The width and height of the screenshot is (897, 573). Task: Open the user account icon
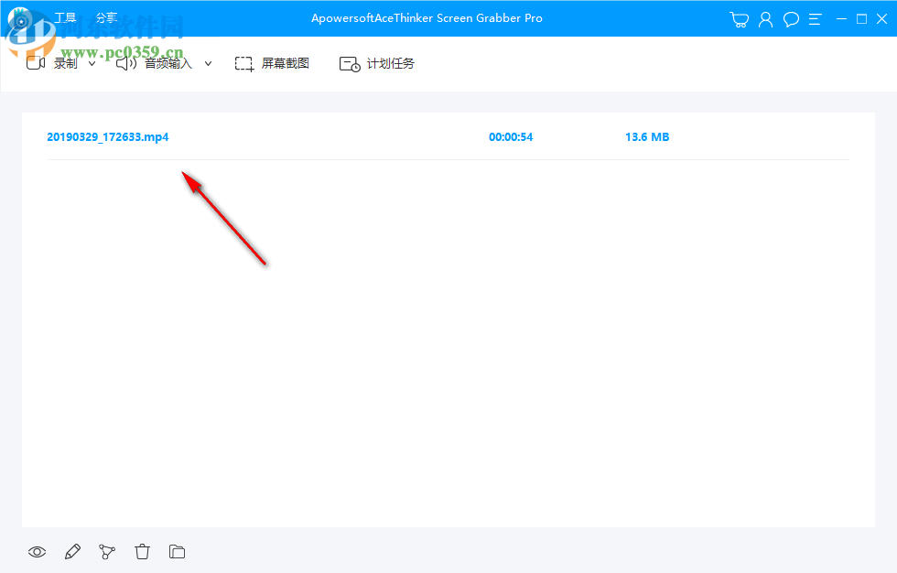tap(765, 18)
